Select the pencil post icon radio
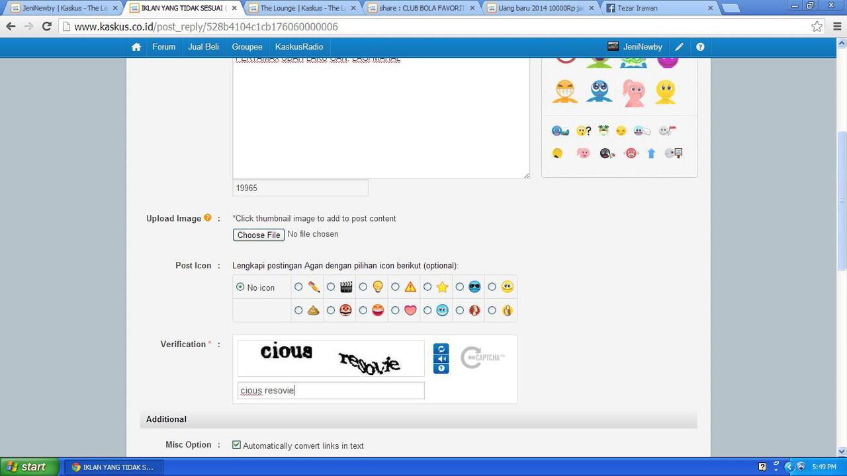Image resolution: width=847 pixels, height=476 pixels. pyautogui.click(x=298, y=287)
